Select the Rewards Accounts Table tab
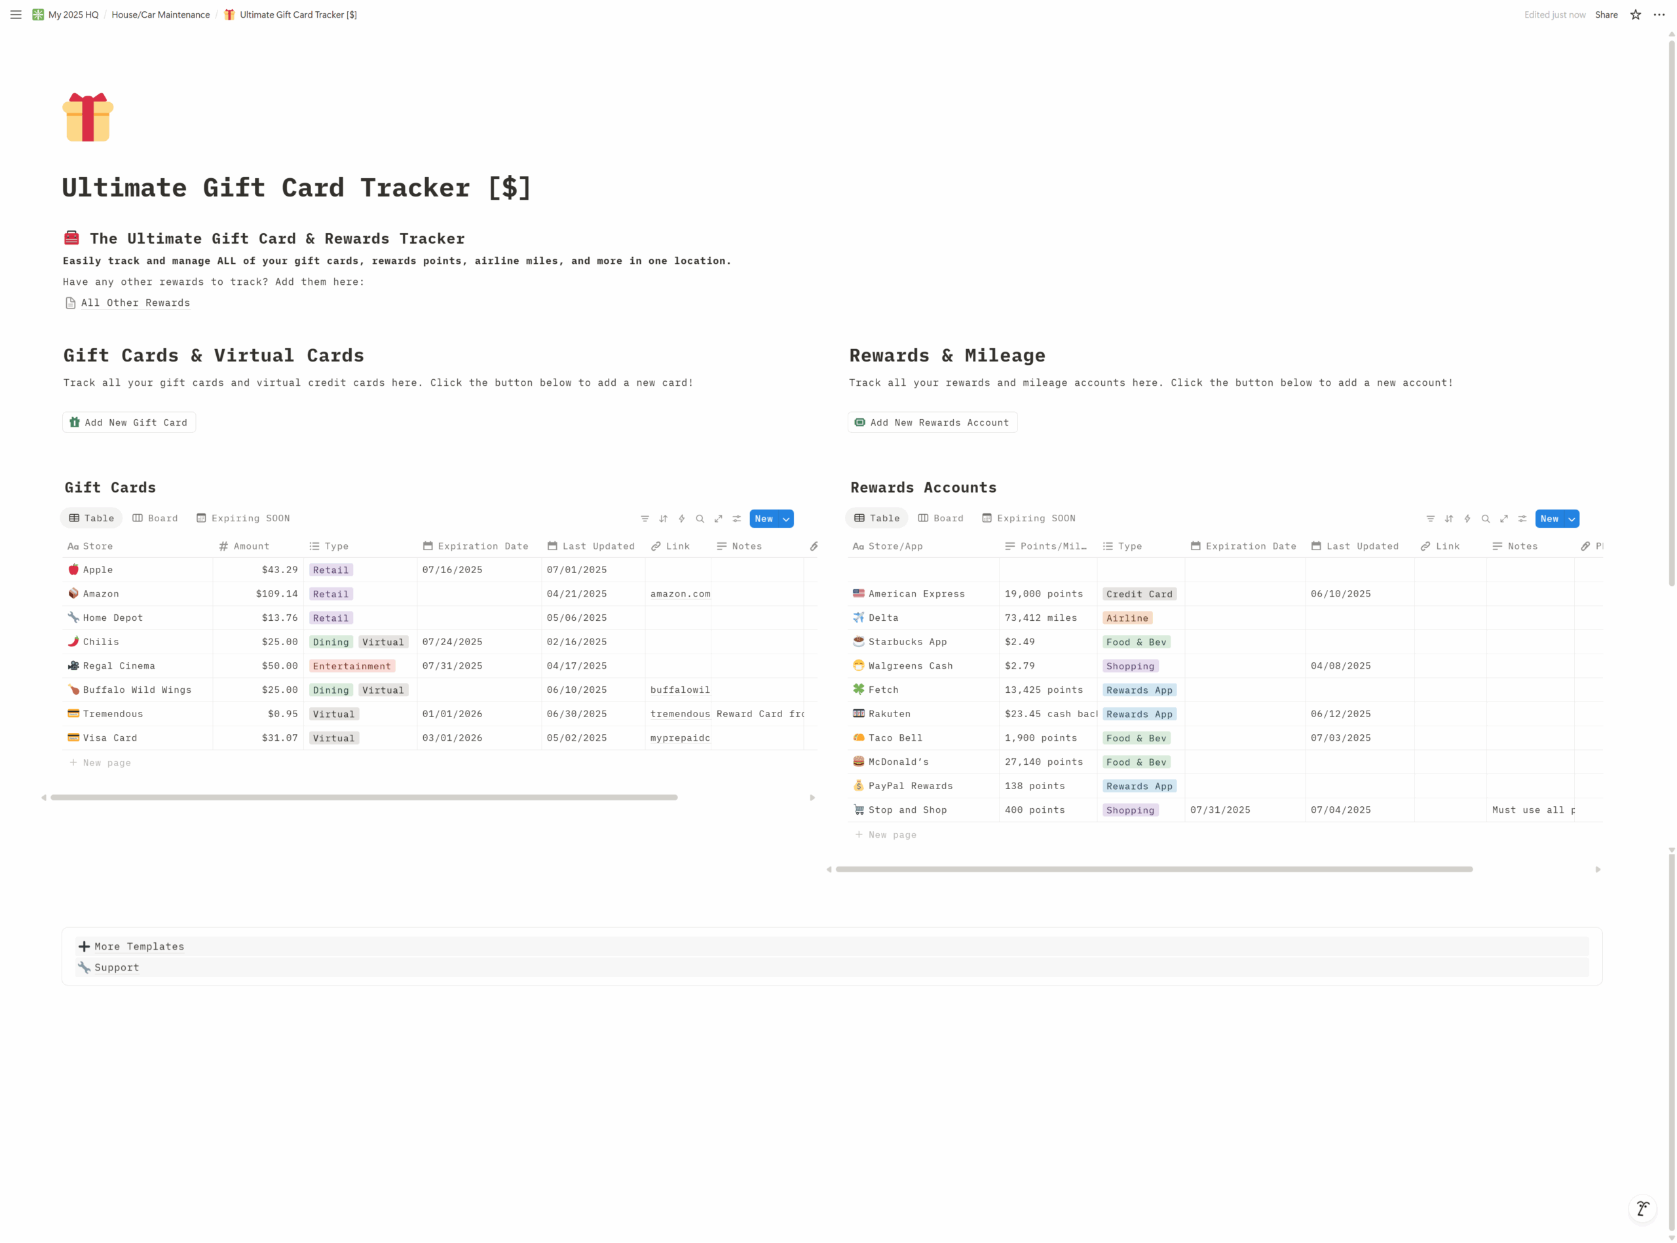Screen dimensions: 1677x1243 (x=878, y=519)
